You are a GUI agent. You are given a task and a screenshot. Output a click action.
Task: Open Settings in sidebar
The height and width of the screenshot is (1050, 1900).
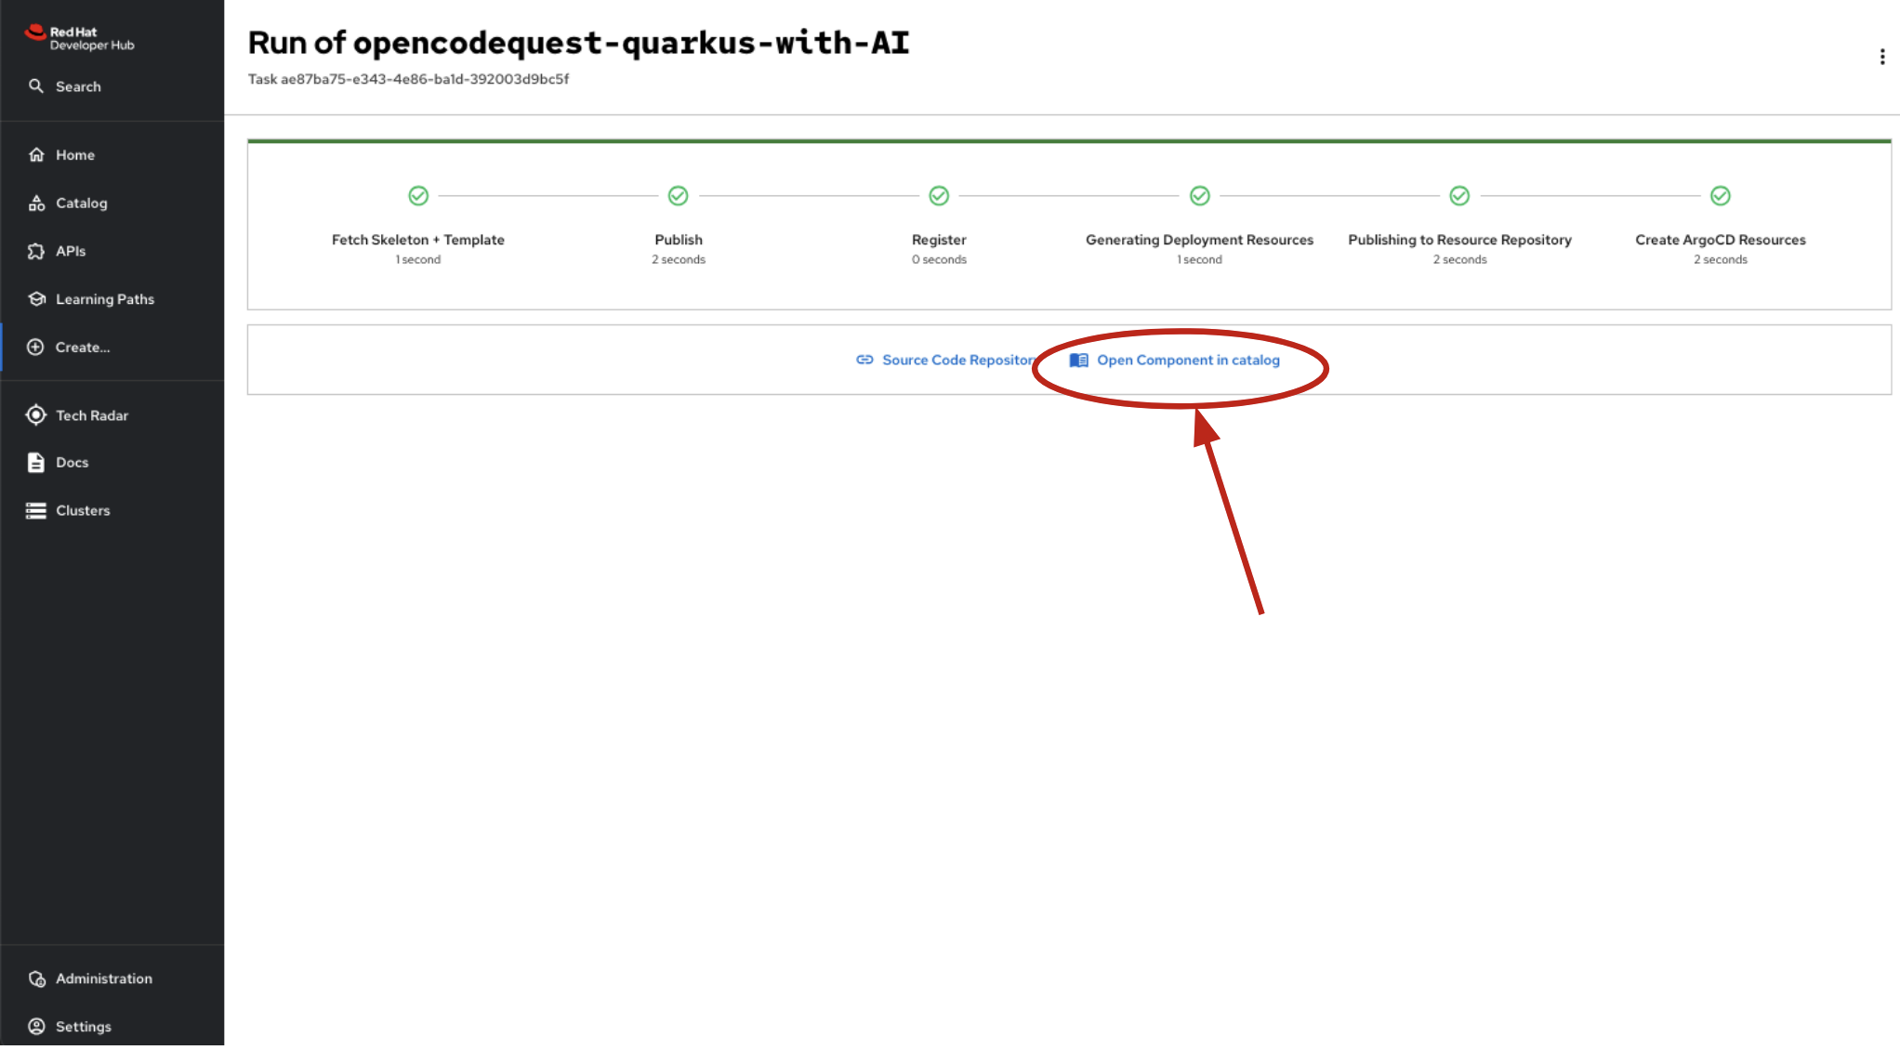pos(112,1028)
